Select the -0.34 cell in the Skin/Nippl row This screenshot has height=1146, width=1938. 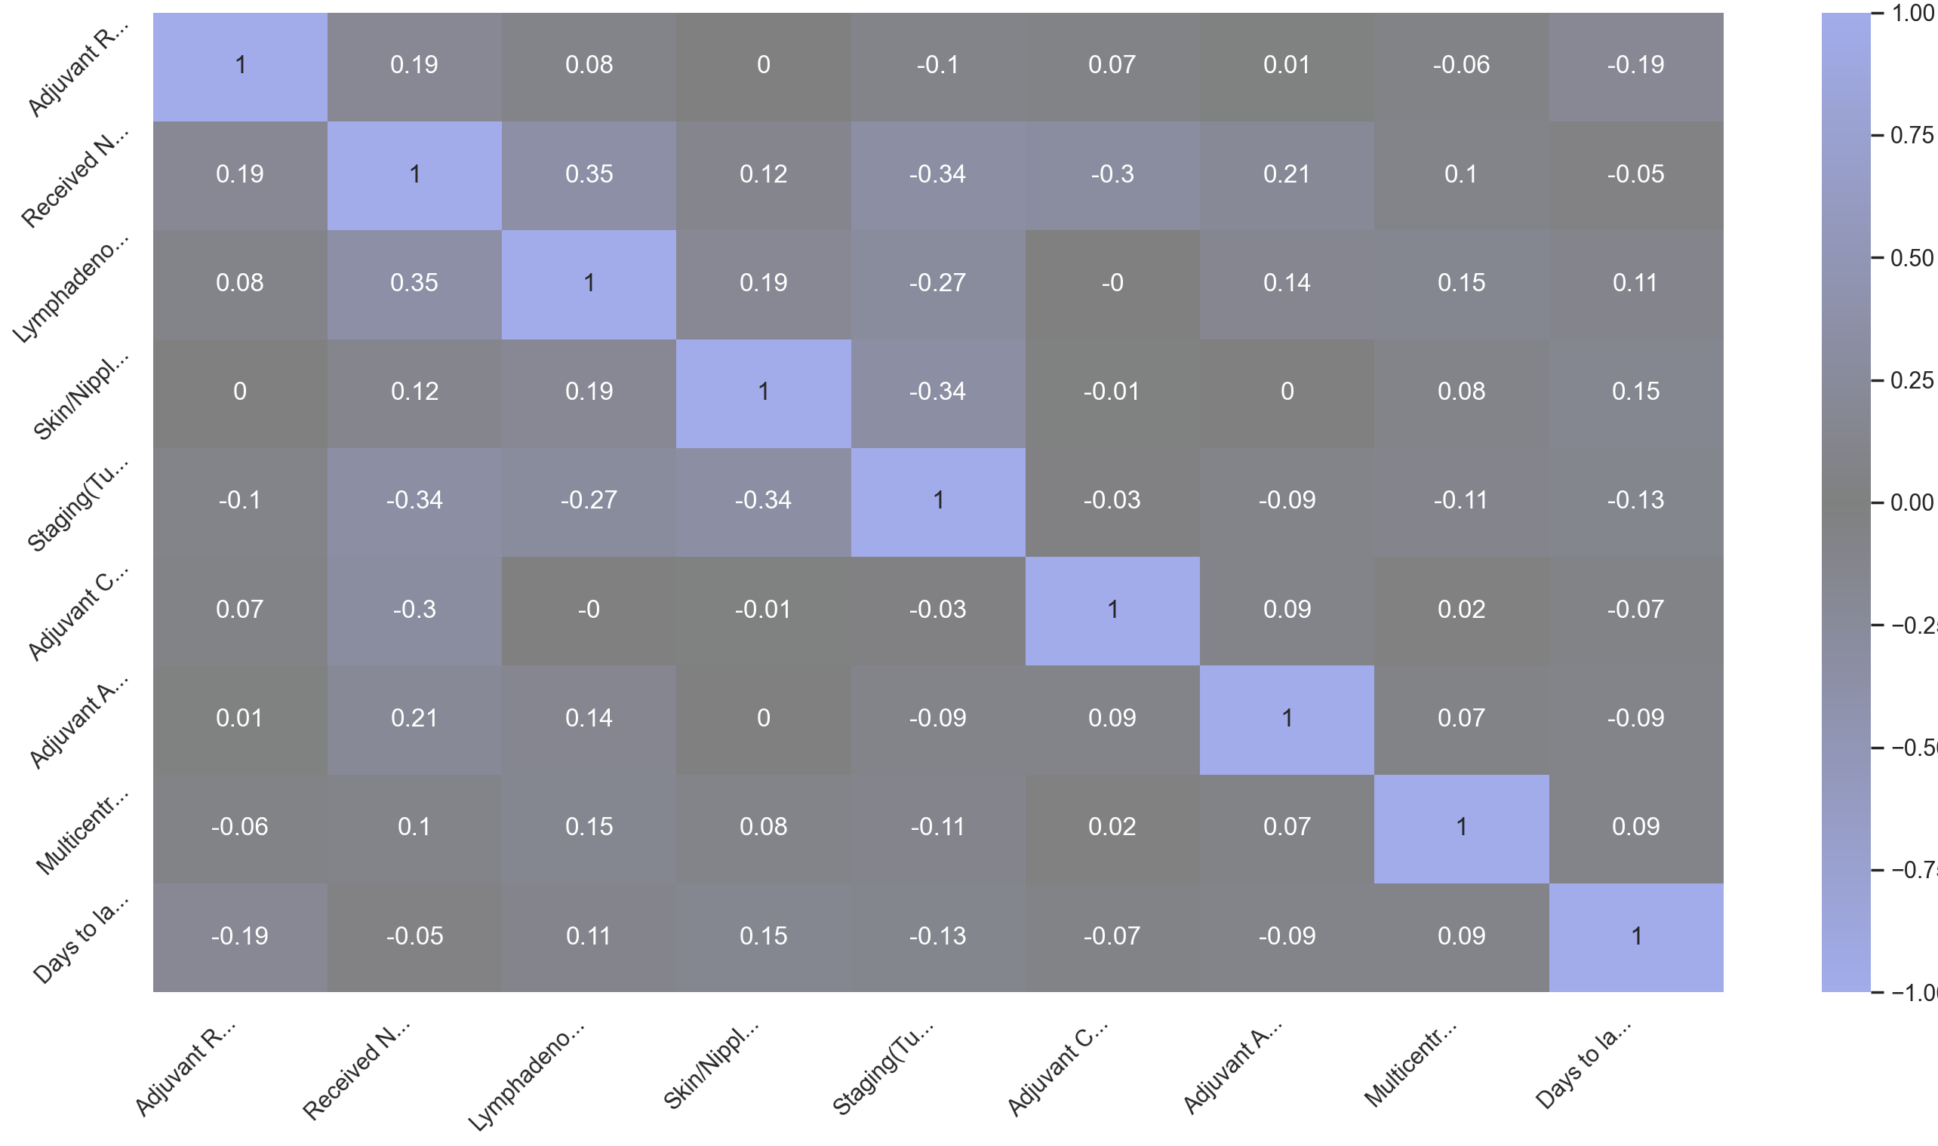pos(938,392)
